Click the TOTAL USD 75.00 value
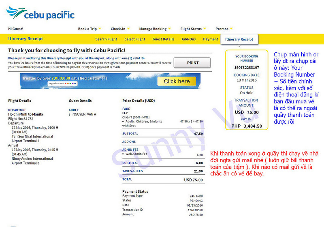Image resolution: width=324 pixels, height=227 pixels. (x=194, y=180)
